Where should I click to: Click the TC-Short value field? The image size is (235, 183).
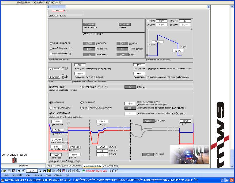point(162,21)
